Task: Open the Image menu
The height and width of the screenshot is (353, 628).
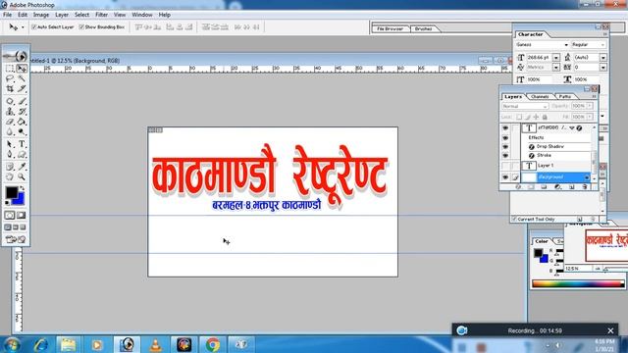Action: [x=41, y=15]
